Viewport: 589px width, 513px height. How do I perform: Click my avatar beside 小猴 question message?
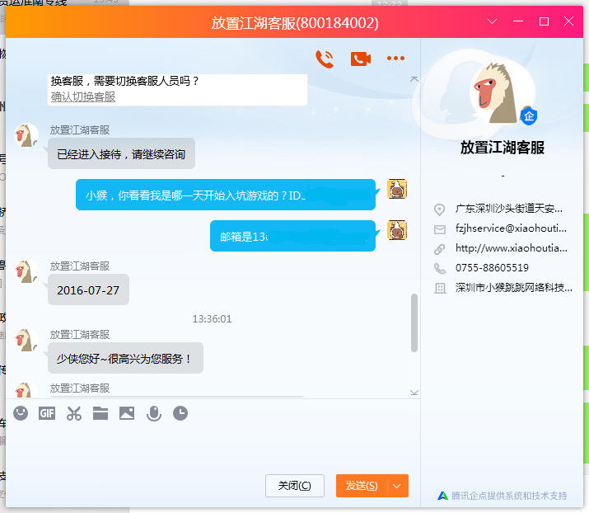pos(397,189)
